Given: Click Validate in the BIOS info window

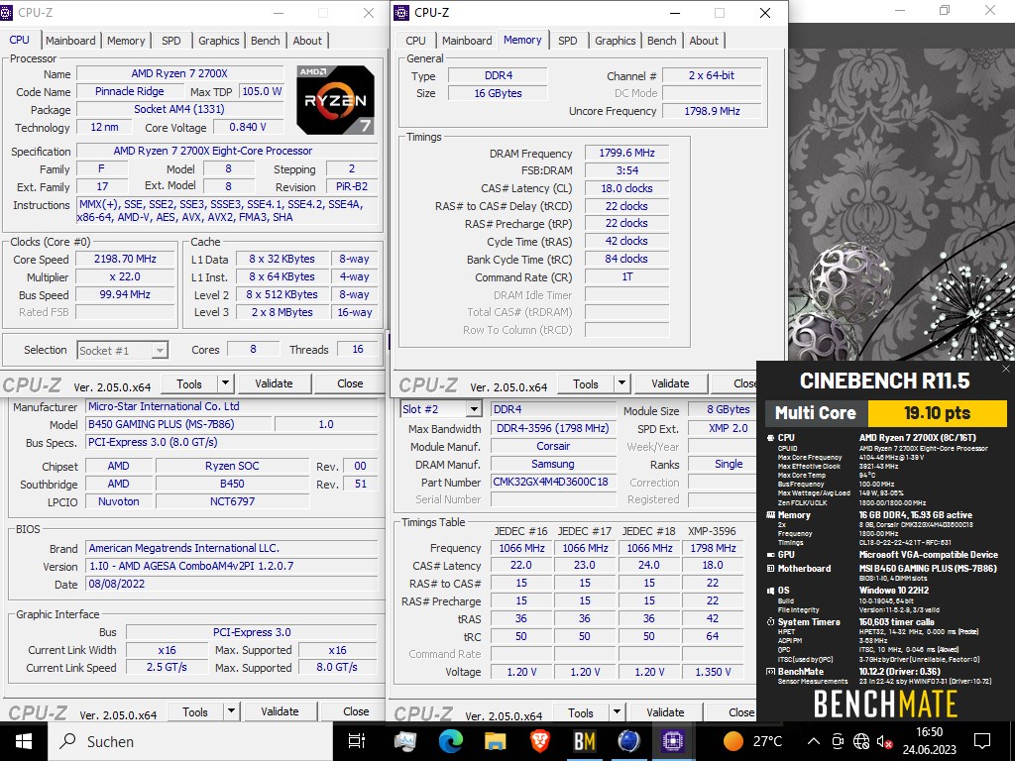Looking at the screenshot, I should 280,711.
